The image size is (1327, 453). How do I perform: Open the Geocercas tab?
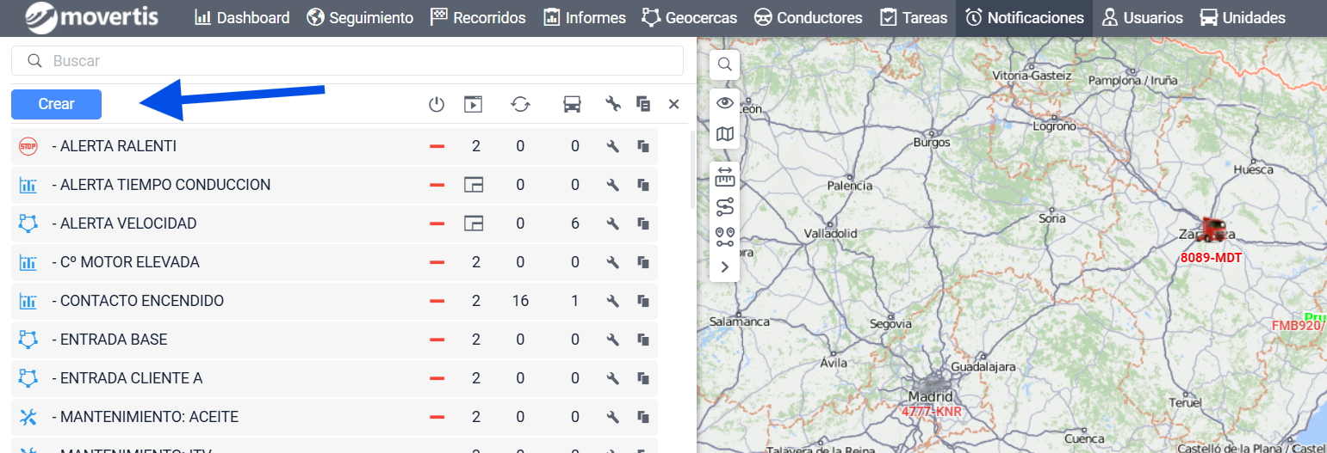click(689, 18)
